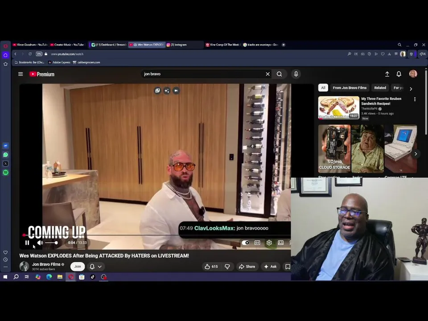The height and width of the screenshot is (321, 428).
Task: Like the video with thumbs up 615
Action: coord(211,267)
